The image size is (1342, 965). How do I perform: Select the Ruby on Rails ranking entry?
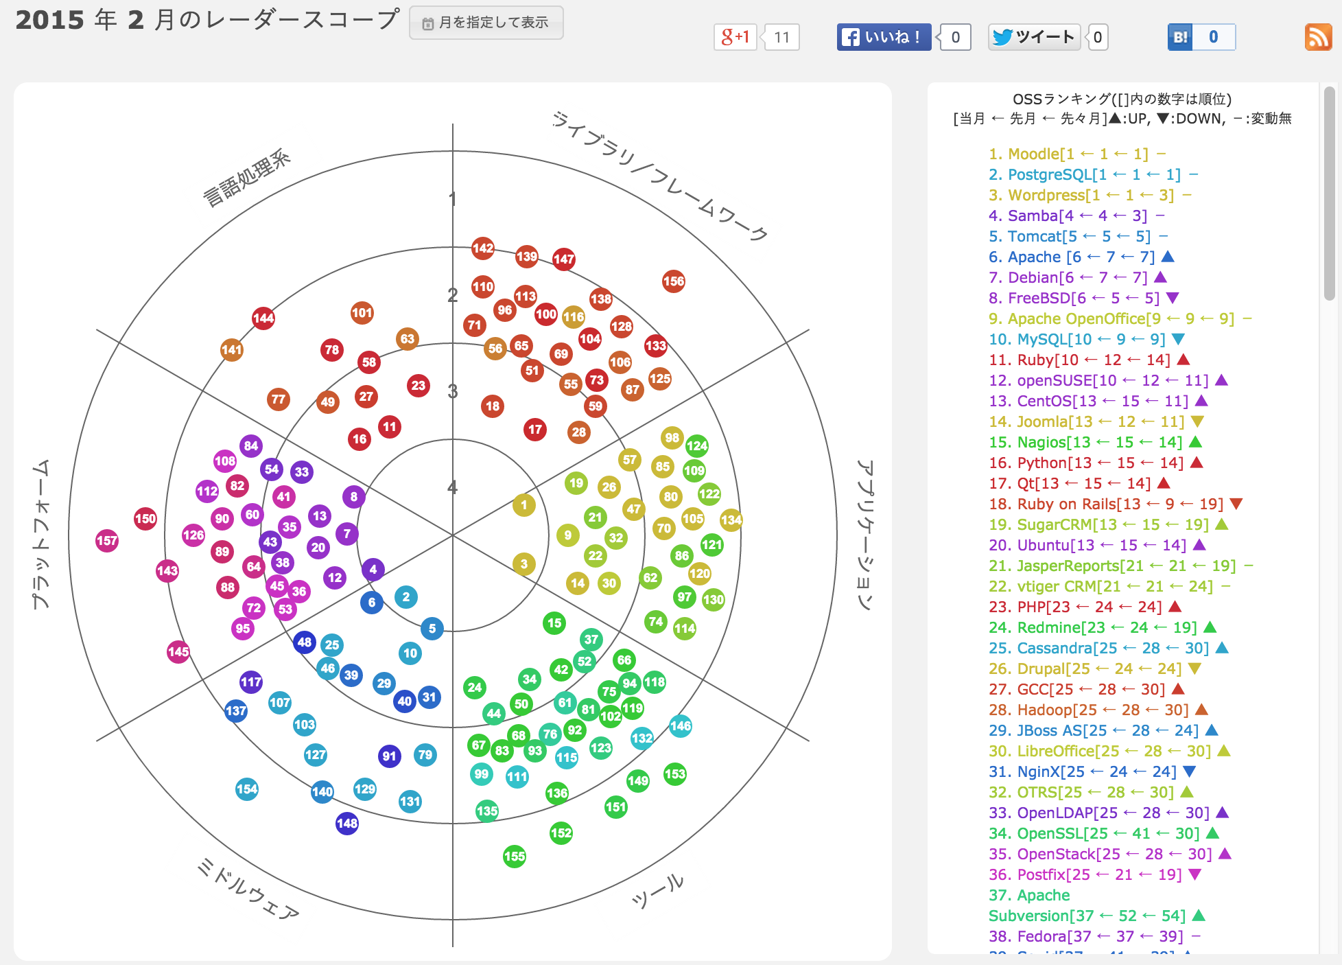click(x=1066, y=504)
